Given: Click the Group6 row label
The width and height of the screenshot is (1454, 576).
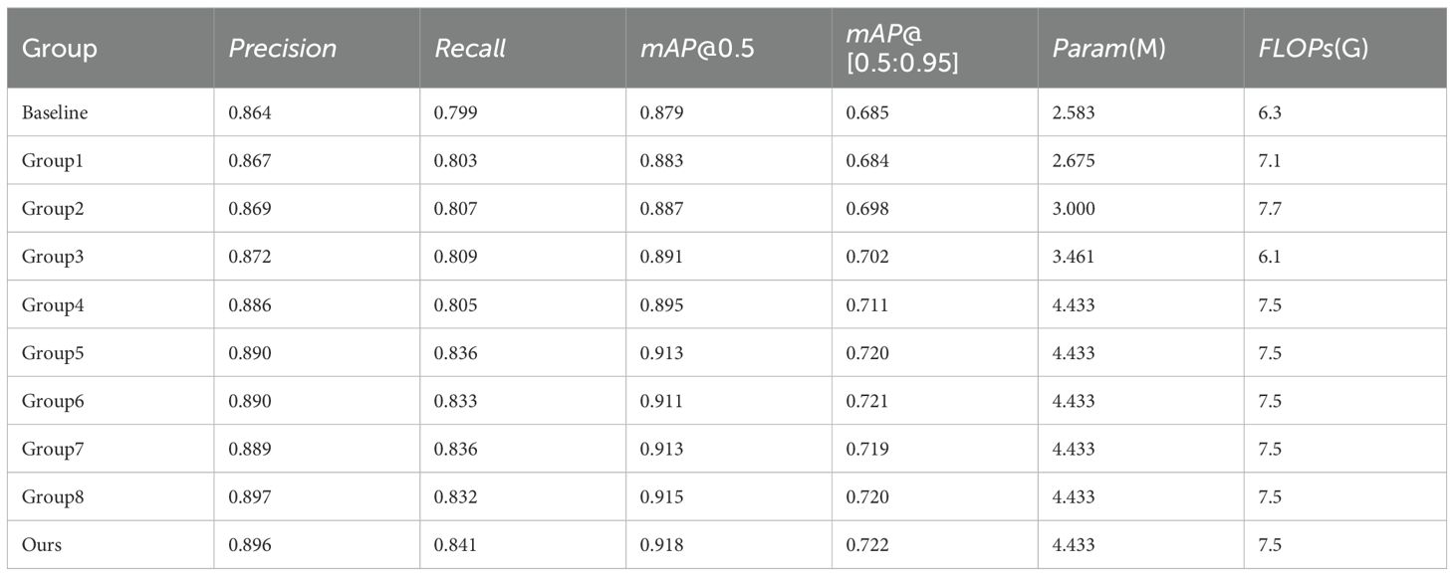Looking at the screenshot, I should click(x=51, y=401).
